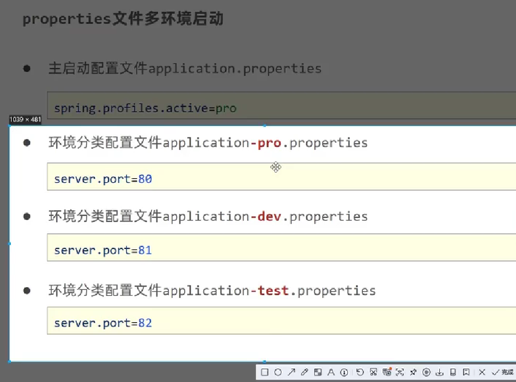The height and width of the screenshot is (382, 516).
Task: Click the 1039 × 481 size label
Action: click(x=25, y=119)
